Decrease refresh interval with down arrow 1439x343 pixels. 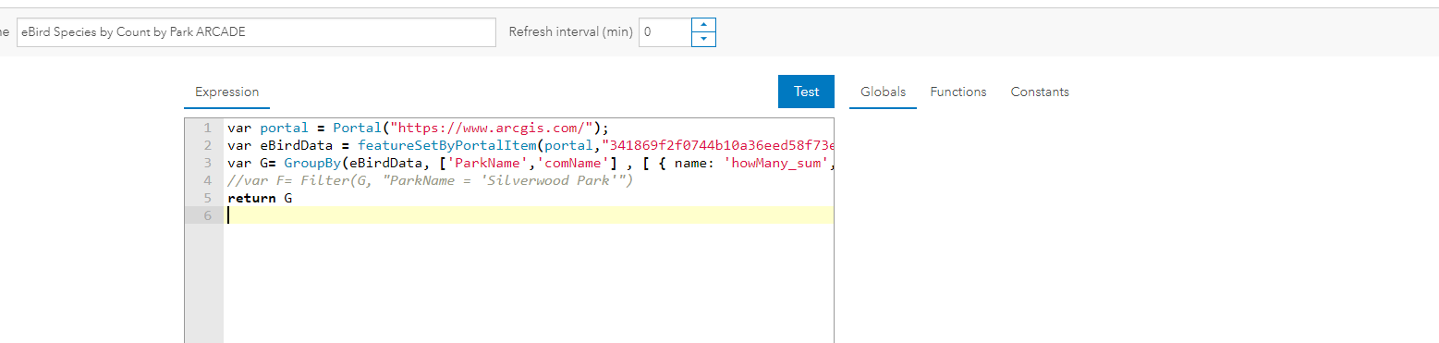[703, 39]
